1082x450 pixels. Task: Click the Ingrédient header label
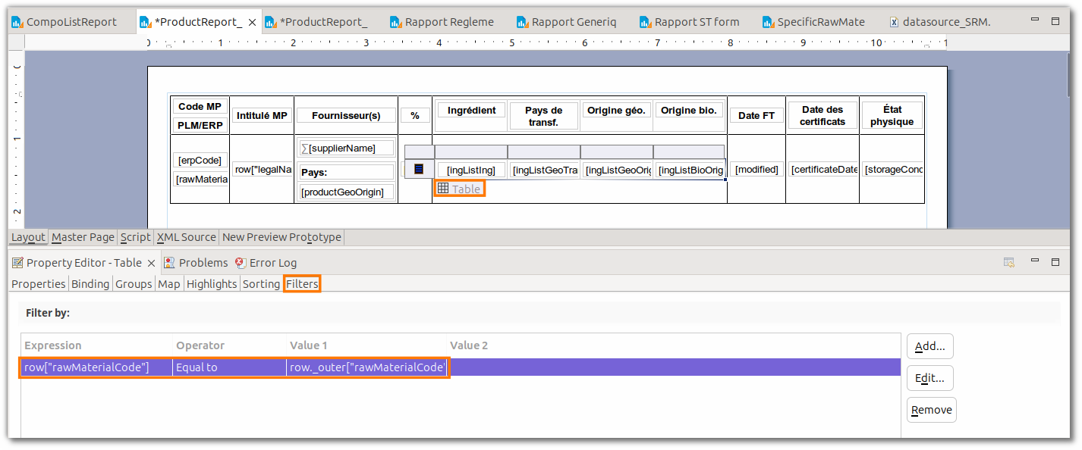pyautogui.click(x=471, y=111)
